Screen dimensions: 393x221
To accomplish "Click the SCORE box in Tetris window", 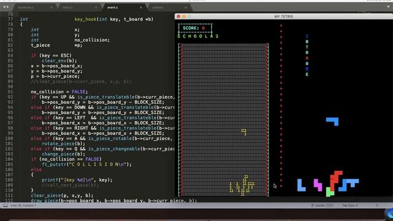I will coord(195,28).
